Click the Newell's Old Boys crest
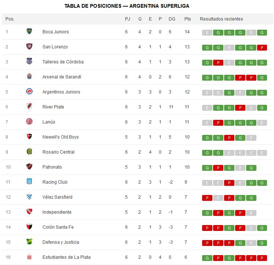The height and width of the screenshot is (265, 274). tap(29, 136)
